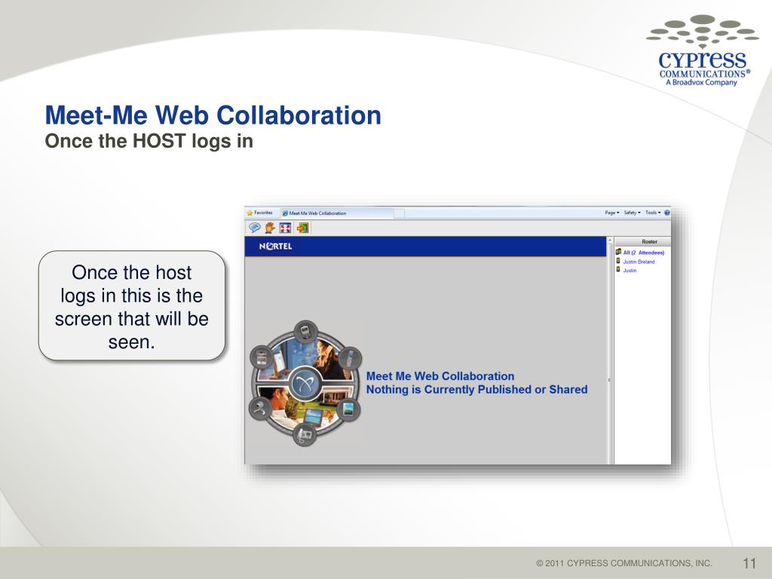Select the Meet Me Web Collaboration tab

pos(337,213)
